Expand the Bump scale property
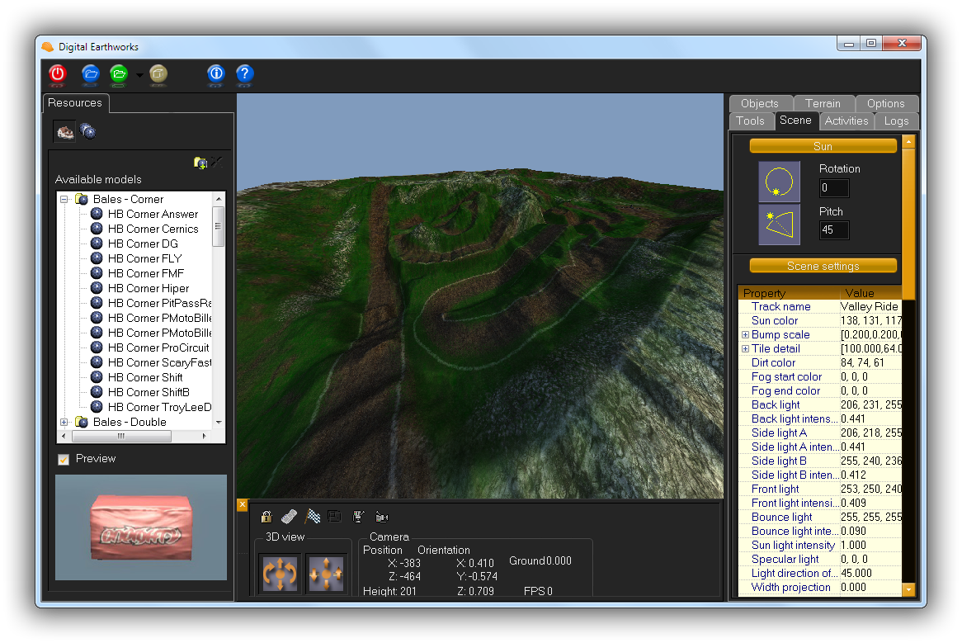The height and width of the screenshot is (643, 962). click(x=745, y=335)
